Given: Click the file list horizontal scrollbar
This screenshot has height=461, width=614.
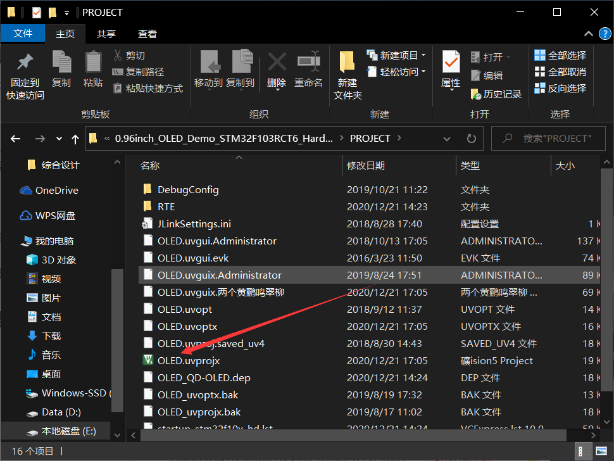Looking at the screenshot, I should (353, 435).
